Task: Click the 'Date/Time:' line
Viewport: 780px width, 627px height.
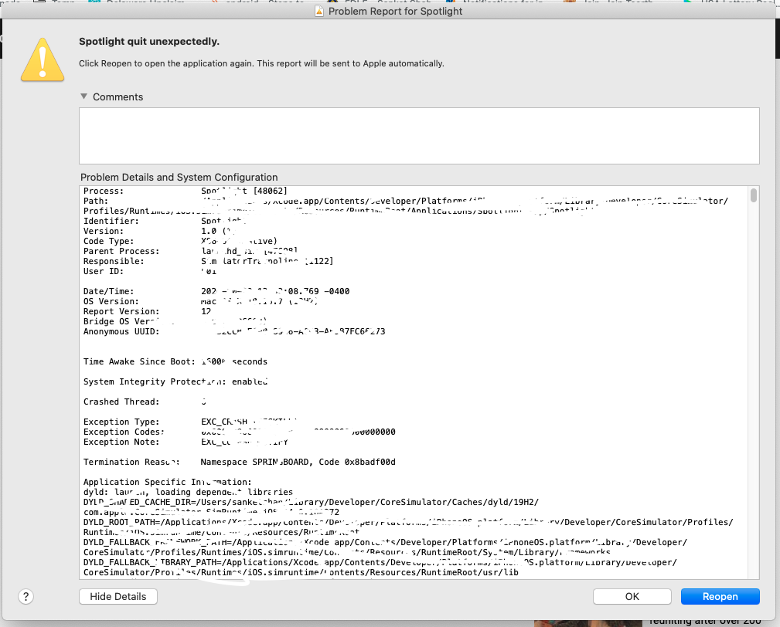Action: click(216, 291)
